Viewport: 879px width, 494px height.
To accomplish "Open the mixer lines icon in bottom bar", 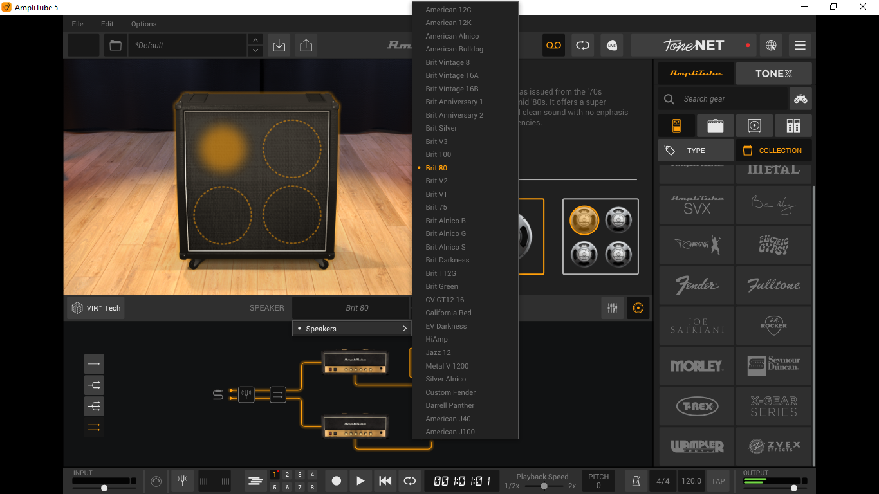I will pos(255,480).
